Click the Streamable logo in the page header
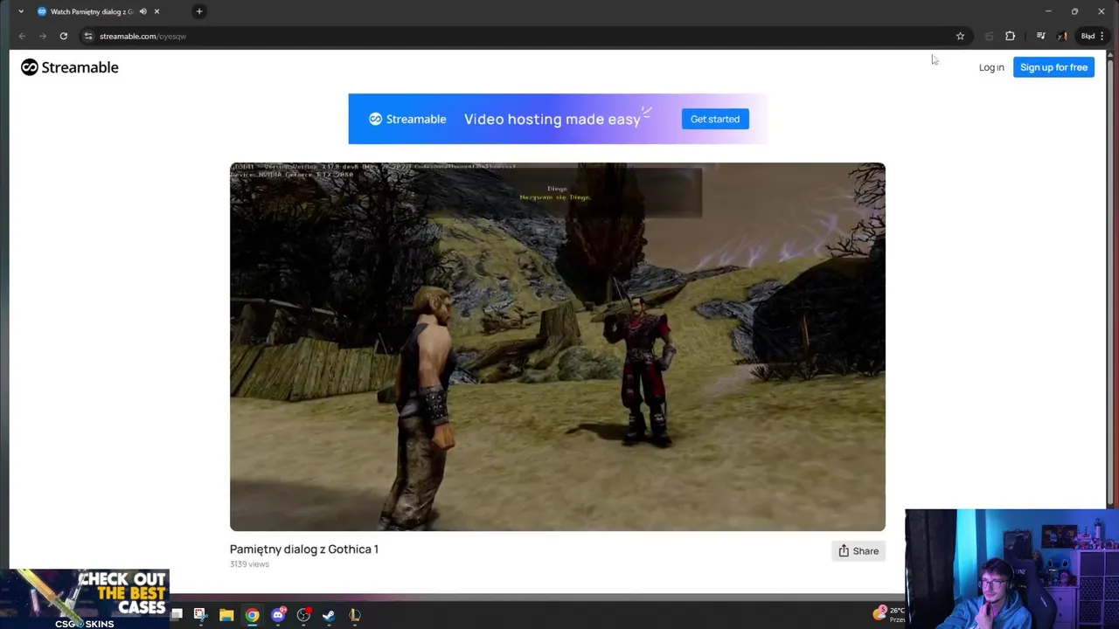 70,67
